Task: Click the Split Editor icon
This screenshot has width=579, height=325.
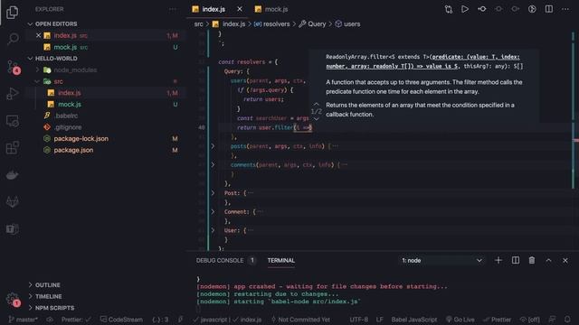Action: tap(549, 9)
